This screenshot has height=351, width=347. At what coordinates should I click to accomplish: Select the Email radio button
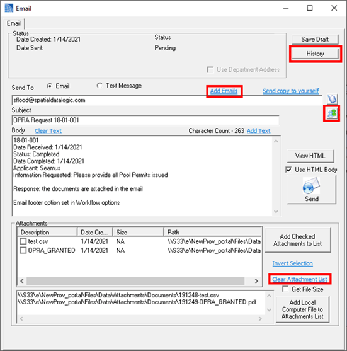(x=50, y=86)
